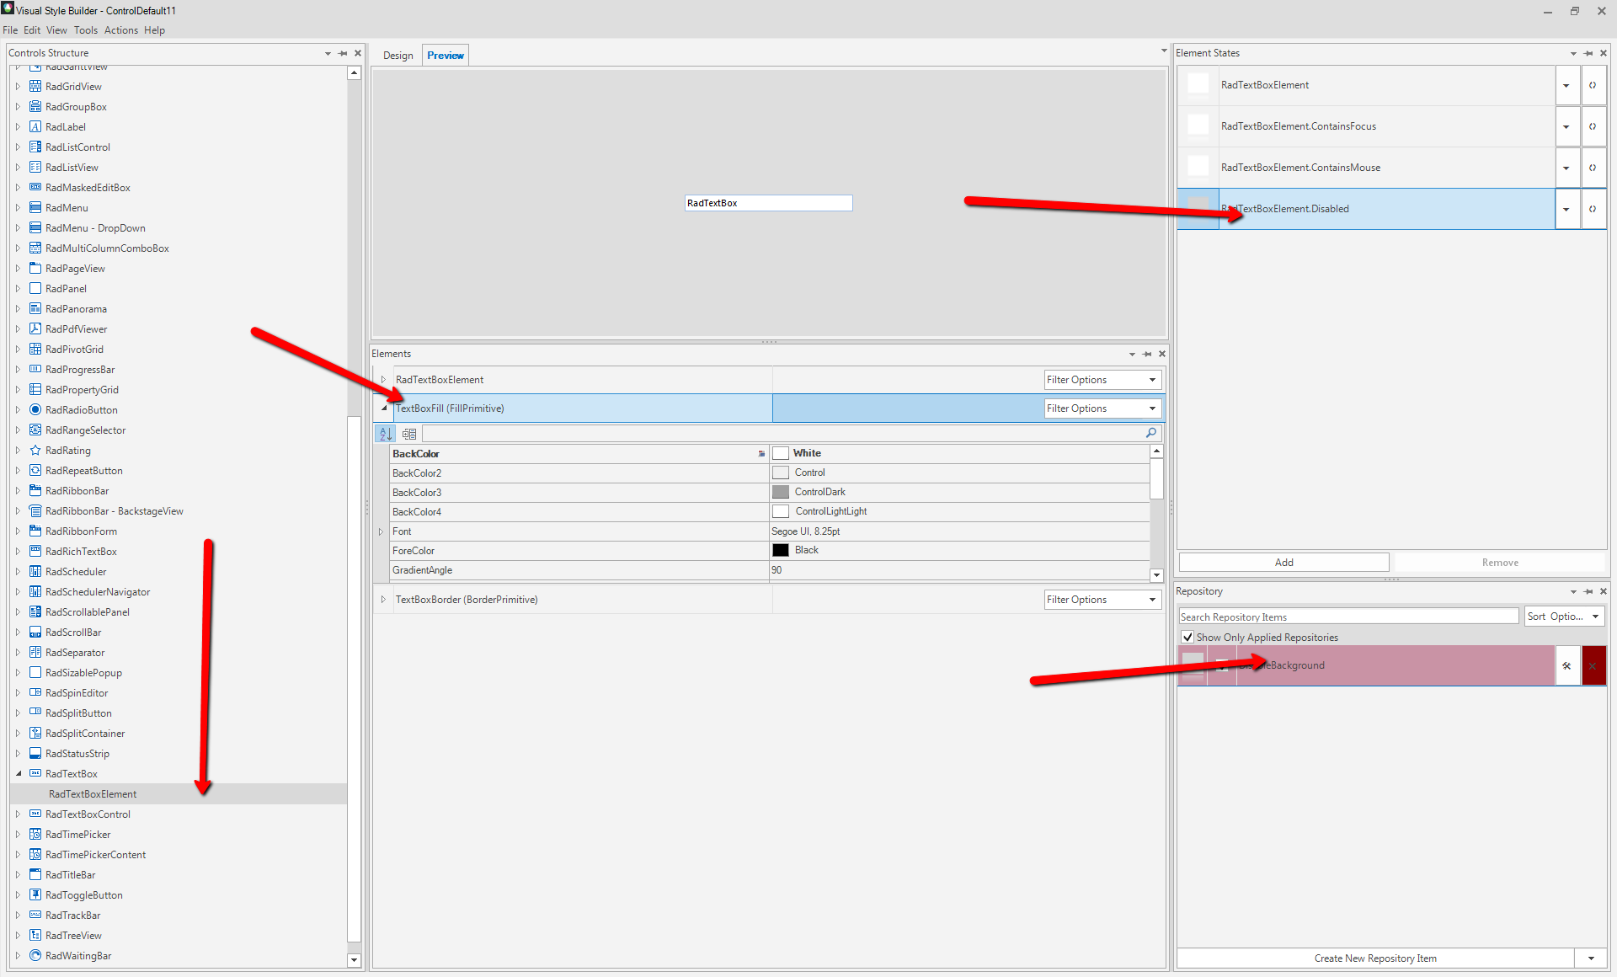Viewport: 1617px width, 977px height.
Task: Delete DisableBackground repository item via red X
Action: click(1593, 665)
